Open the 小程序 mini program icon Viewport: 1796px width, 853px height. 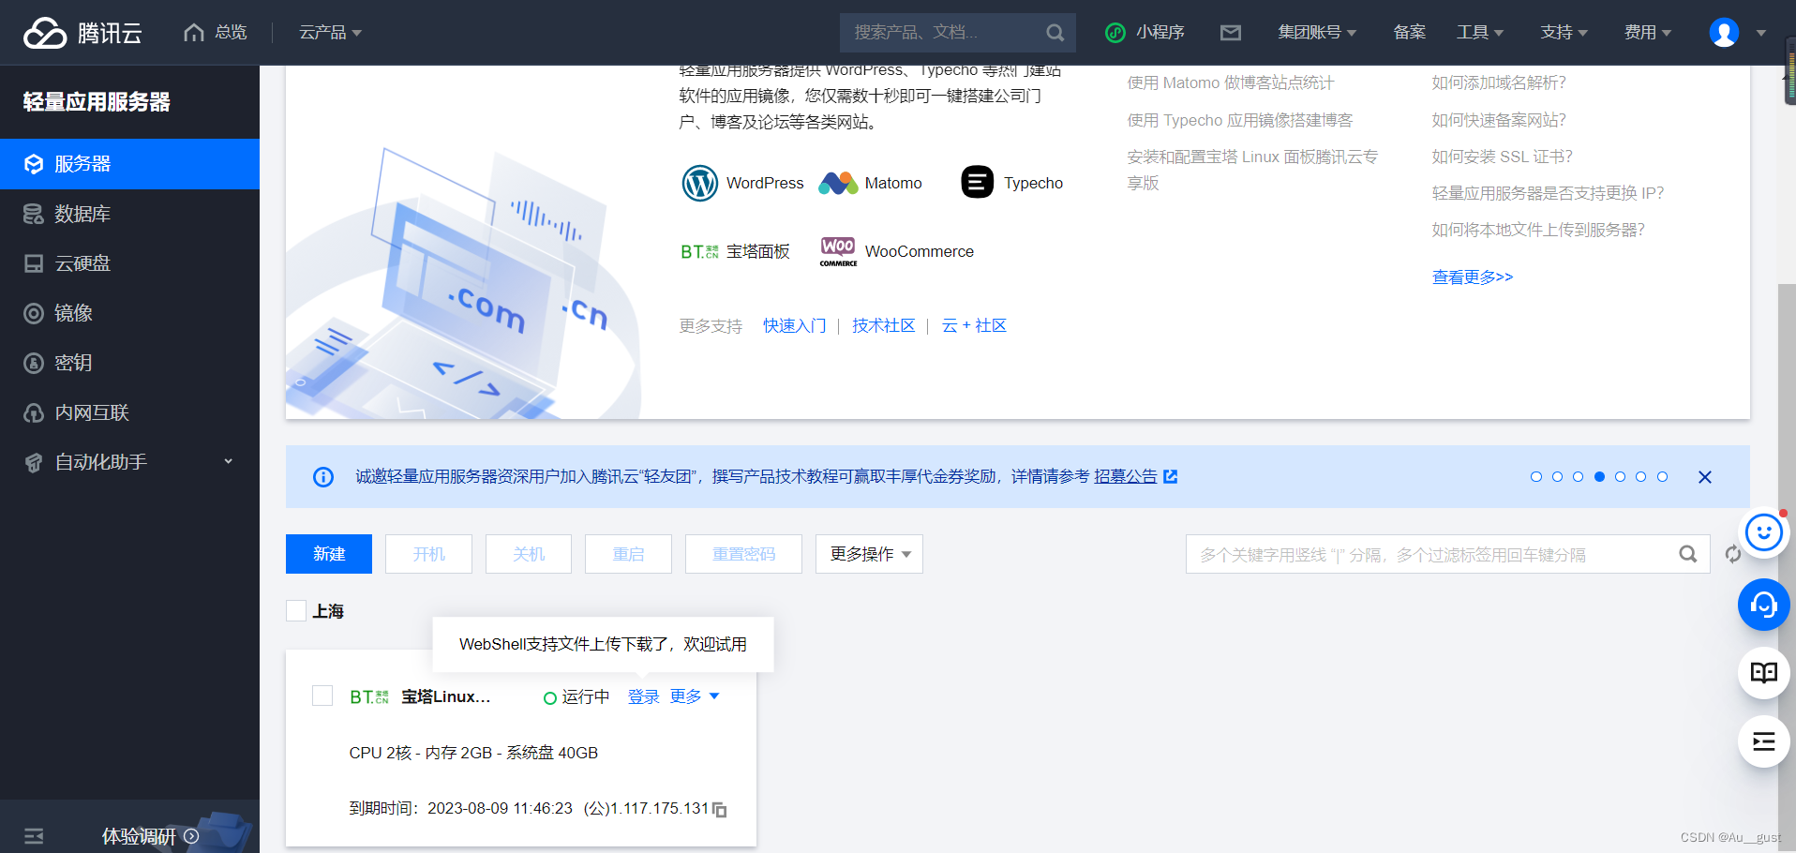pos(1115,33)
